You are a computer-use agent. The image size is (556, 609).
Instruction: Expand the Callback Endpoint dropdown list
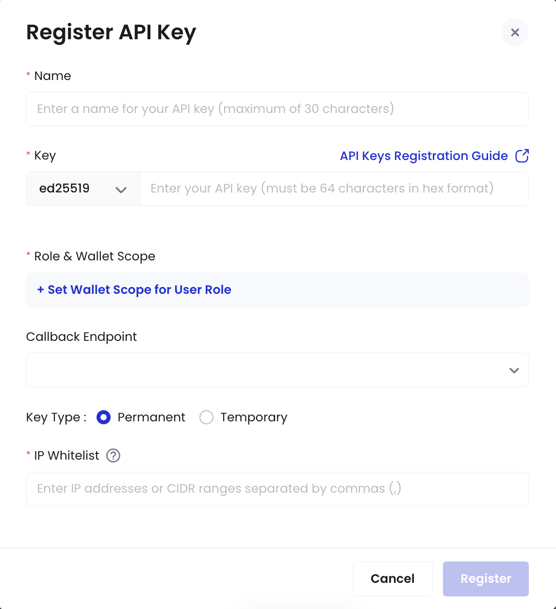tap(277, 370)
